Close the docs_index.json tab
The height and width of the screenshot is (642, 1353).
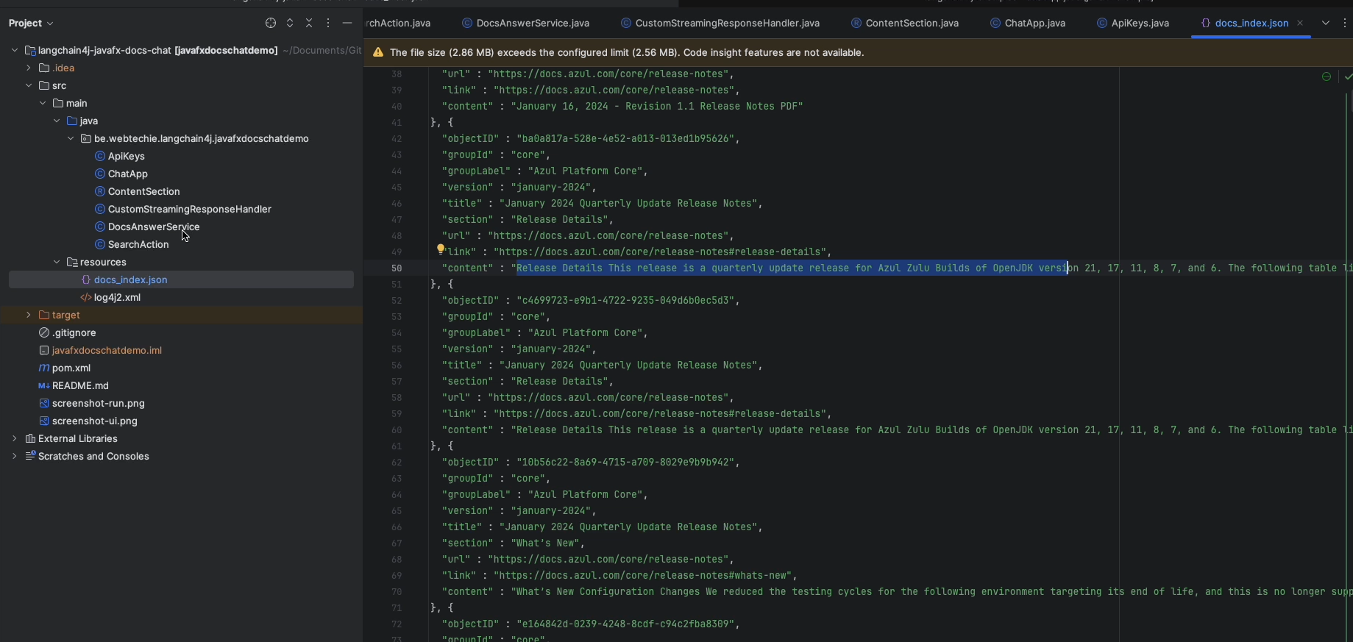coord(1300,24)
